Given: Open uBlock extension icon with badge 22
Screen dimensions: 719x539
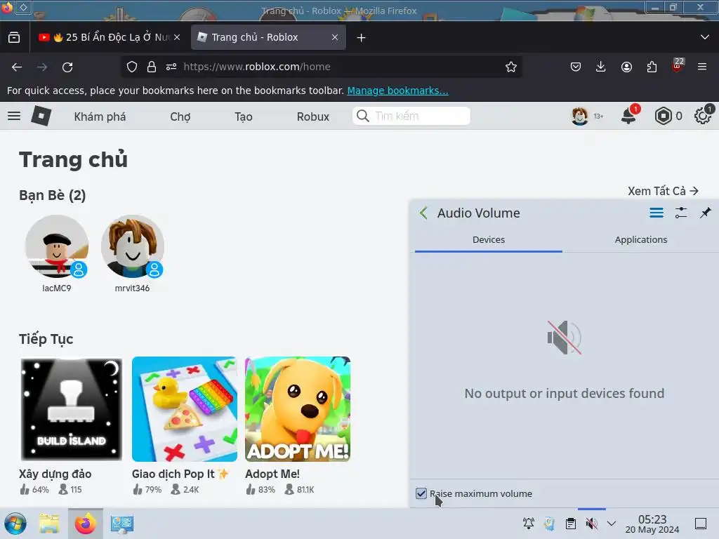Looking at the screenshot, I should [678, 65].
